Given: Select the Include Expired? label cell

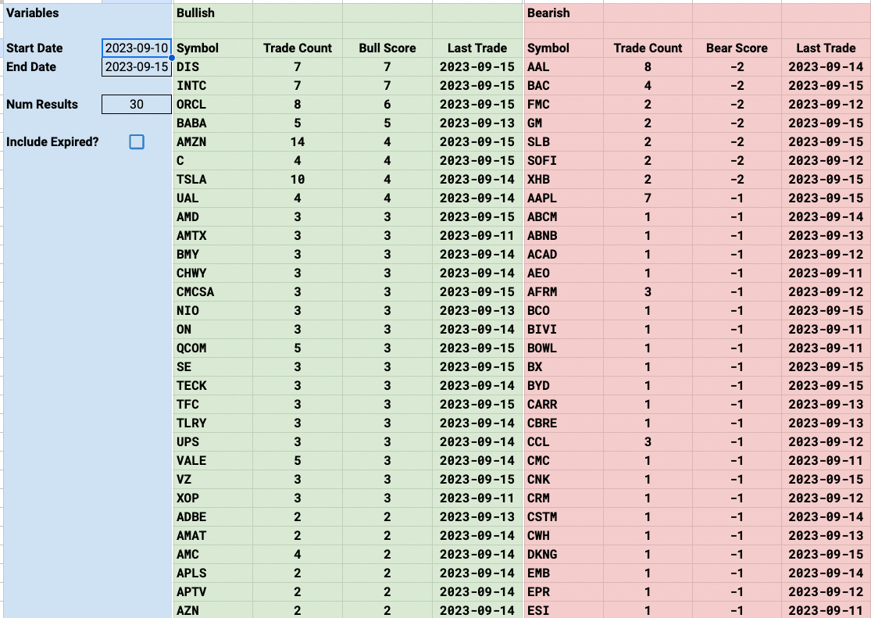Looking at the screenshot, I should point(53,141).
